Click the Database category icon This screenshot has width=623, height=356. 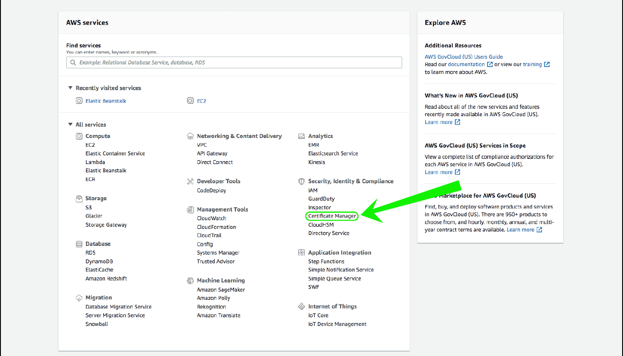79,244
